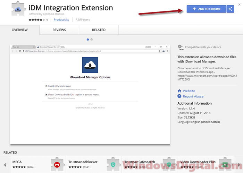
Task: Switch to the RELATED tab
Action: coord(99,30)
